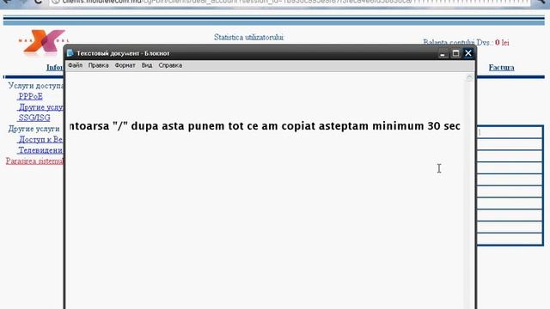Open the Другие услуги link under PPPoE
The image size is (550, 309).
(x=40, y=107)
